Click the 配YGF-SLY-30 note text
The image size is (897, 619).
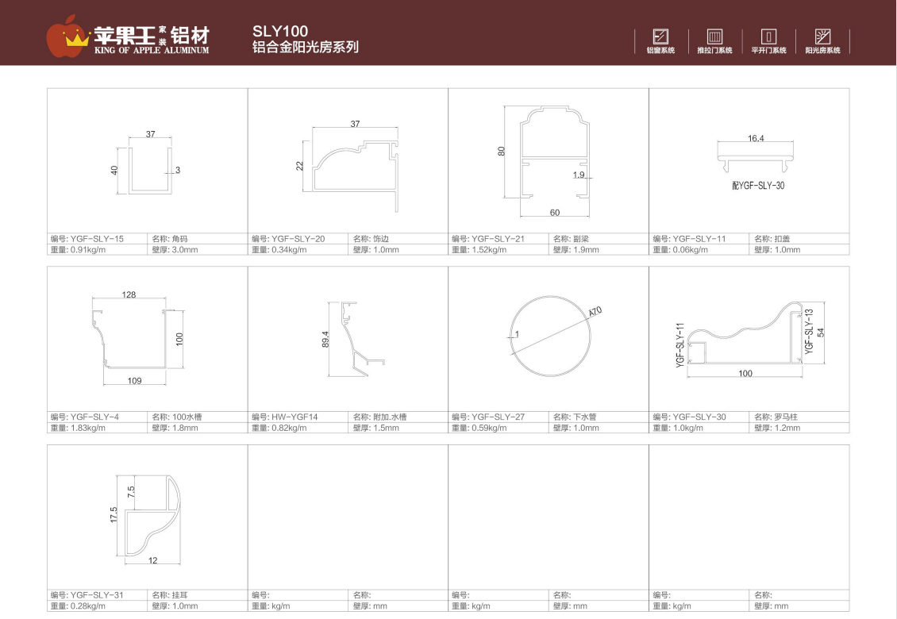(x=753, y=186)
